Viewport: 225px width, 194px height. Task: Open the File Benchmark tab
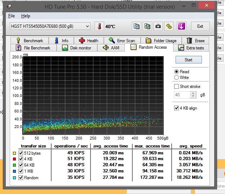pyautogui.click(x=34, y=48)
